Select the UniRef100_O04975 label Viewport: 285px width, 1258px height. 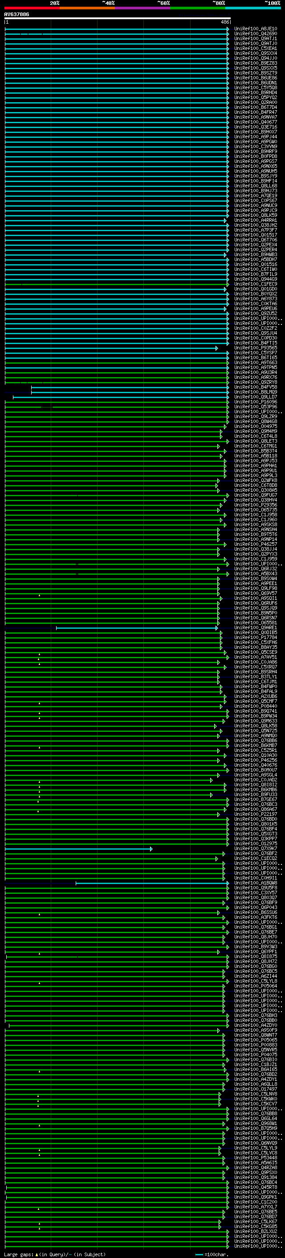point(256,426)
